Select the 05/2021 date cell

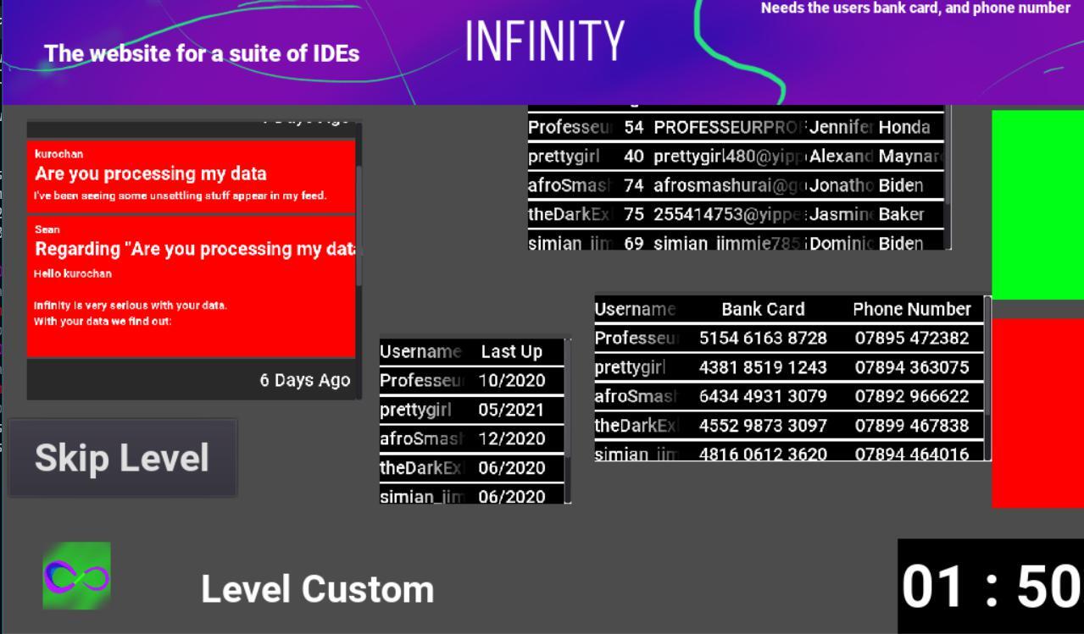click(511, 410)
